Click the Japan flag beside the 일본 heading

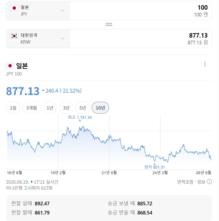point(10,66)
